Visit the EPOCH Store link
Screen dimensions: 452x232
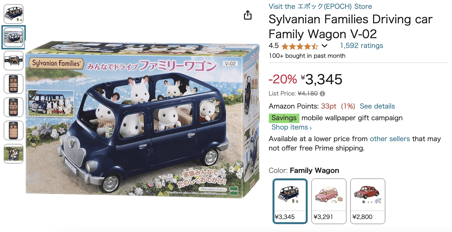point(320,6)
